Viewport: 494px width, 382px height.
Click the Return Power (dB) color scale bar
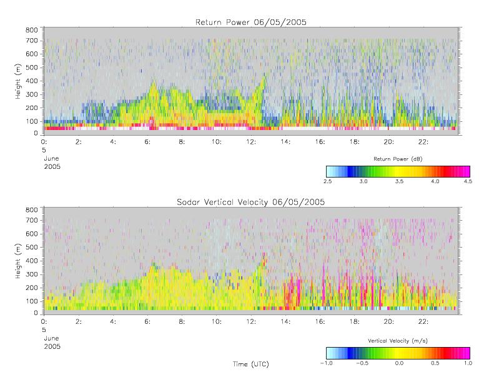point(398,171)
